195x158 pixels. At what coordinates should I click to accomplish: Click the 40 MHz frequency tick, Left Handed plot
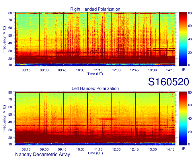tap(10, 122)
